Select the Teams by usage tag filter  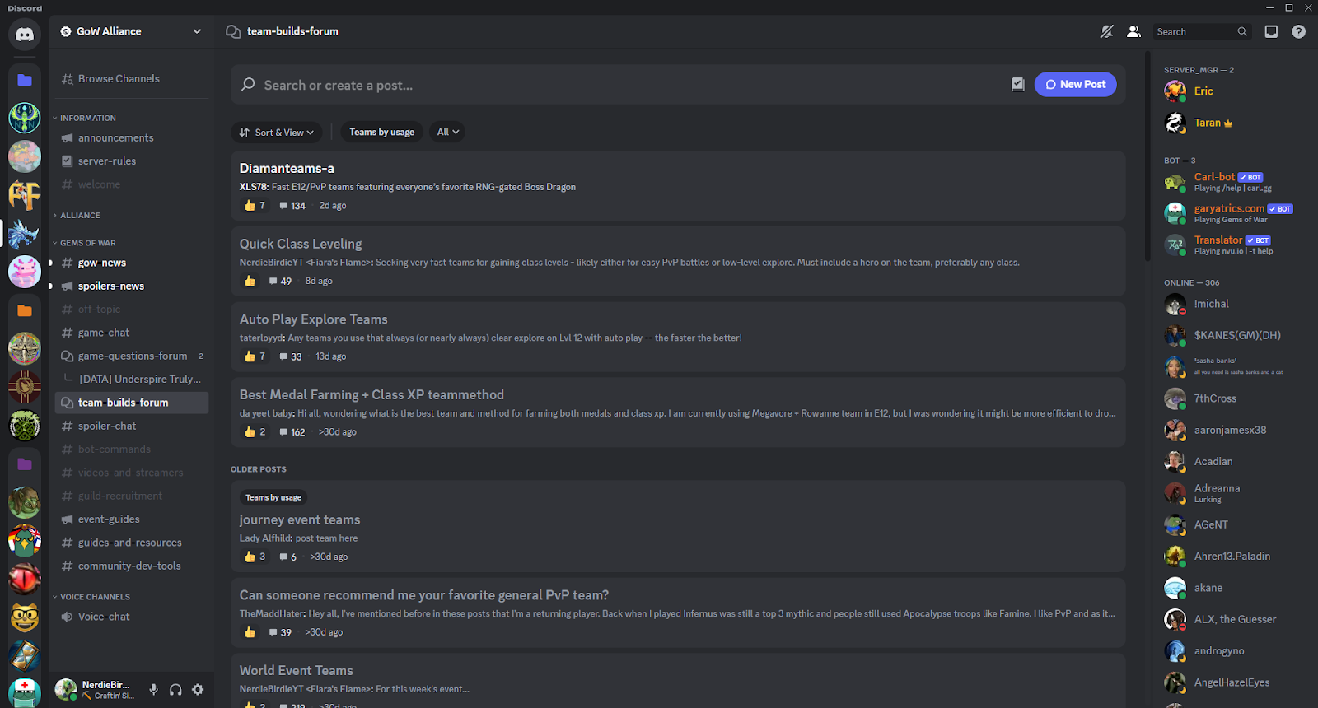[x=381, y=132]
